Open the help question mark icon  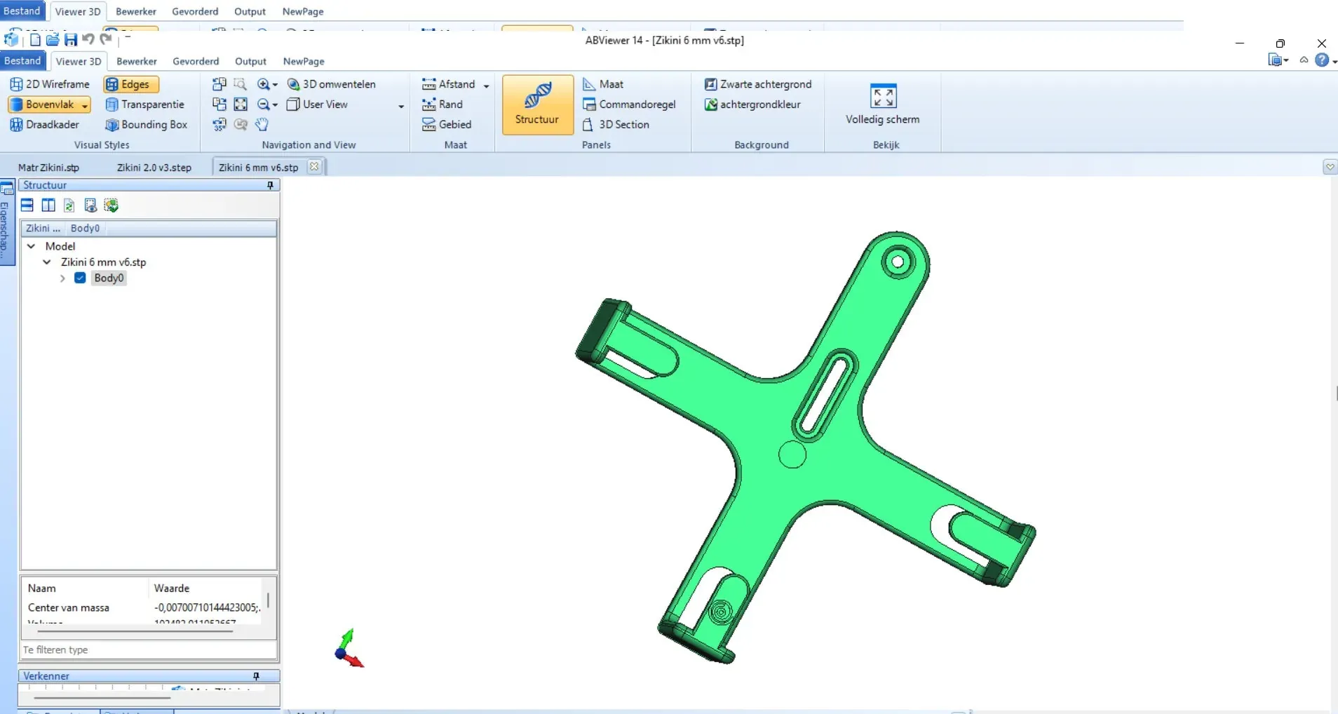pos(1322,60)
